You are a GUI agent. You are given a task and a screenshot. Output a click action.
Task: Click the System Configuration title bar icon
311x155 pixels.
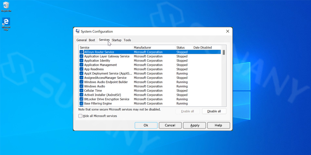[78, 31]
